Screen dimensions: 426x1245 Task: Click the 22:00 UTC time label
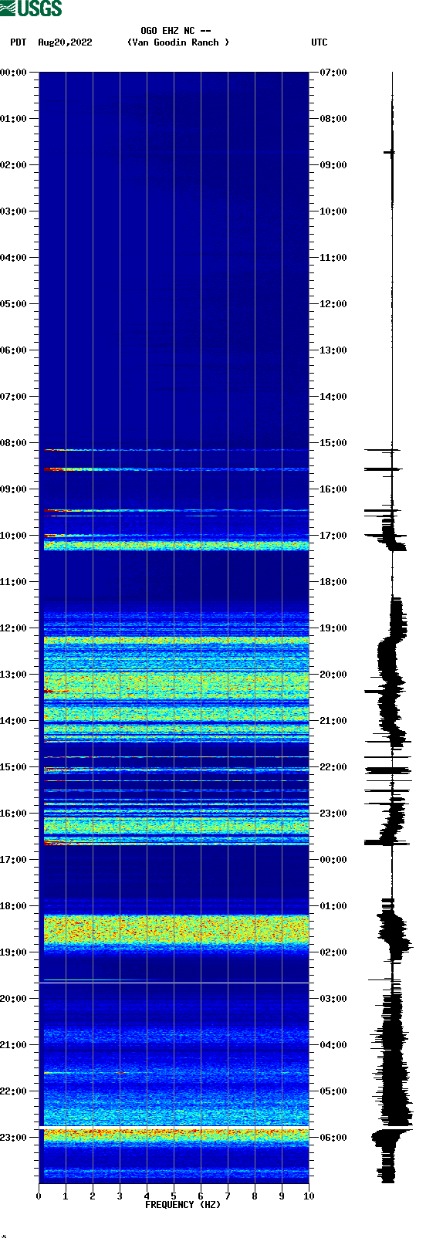pyautogui.click(x=333, y=767)
